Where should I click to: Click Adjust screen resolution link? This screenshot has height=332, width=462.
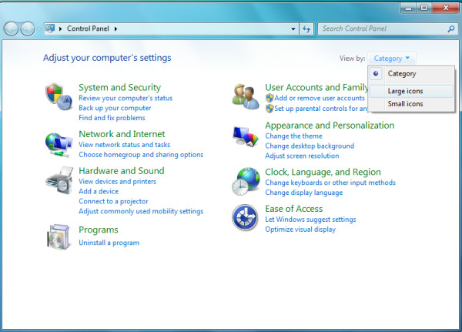pos(302,156)
